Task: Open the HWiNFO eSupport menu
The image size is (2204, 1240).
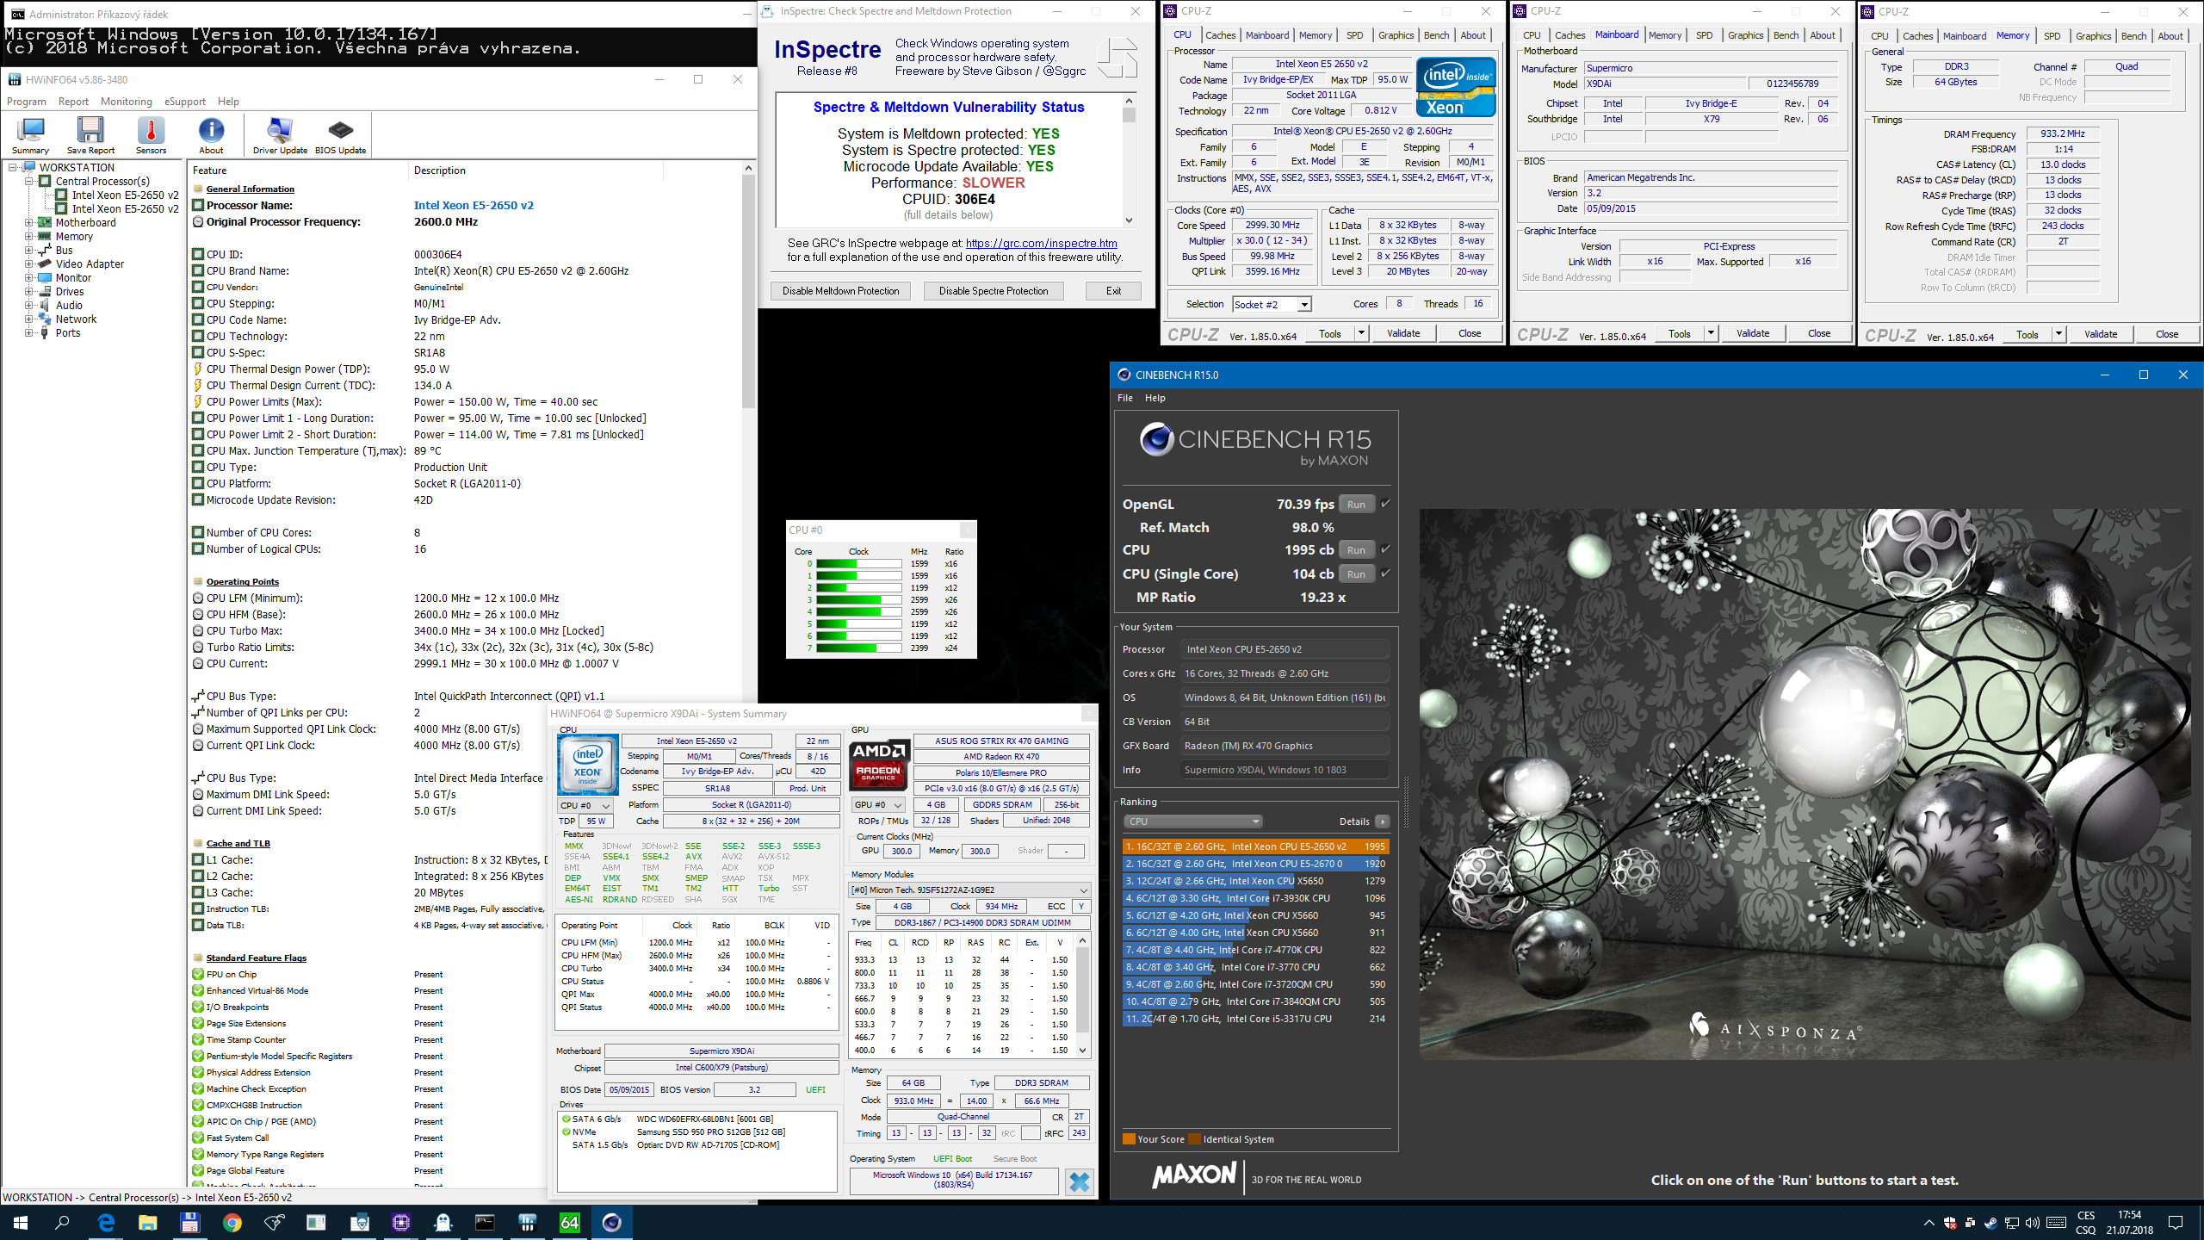Action: pos(185,102)
